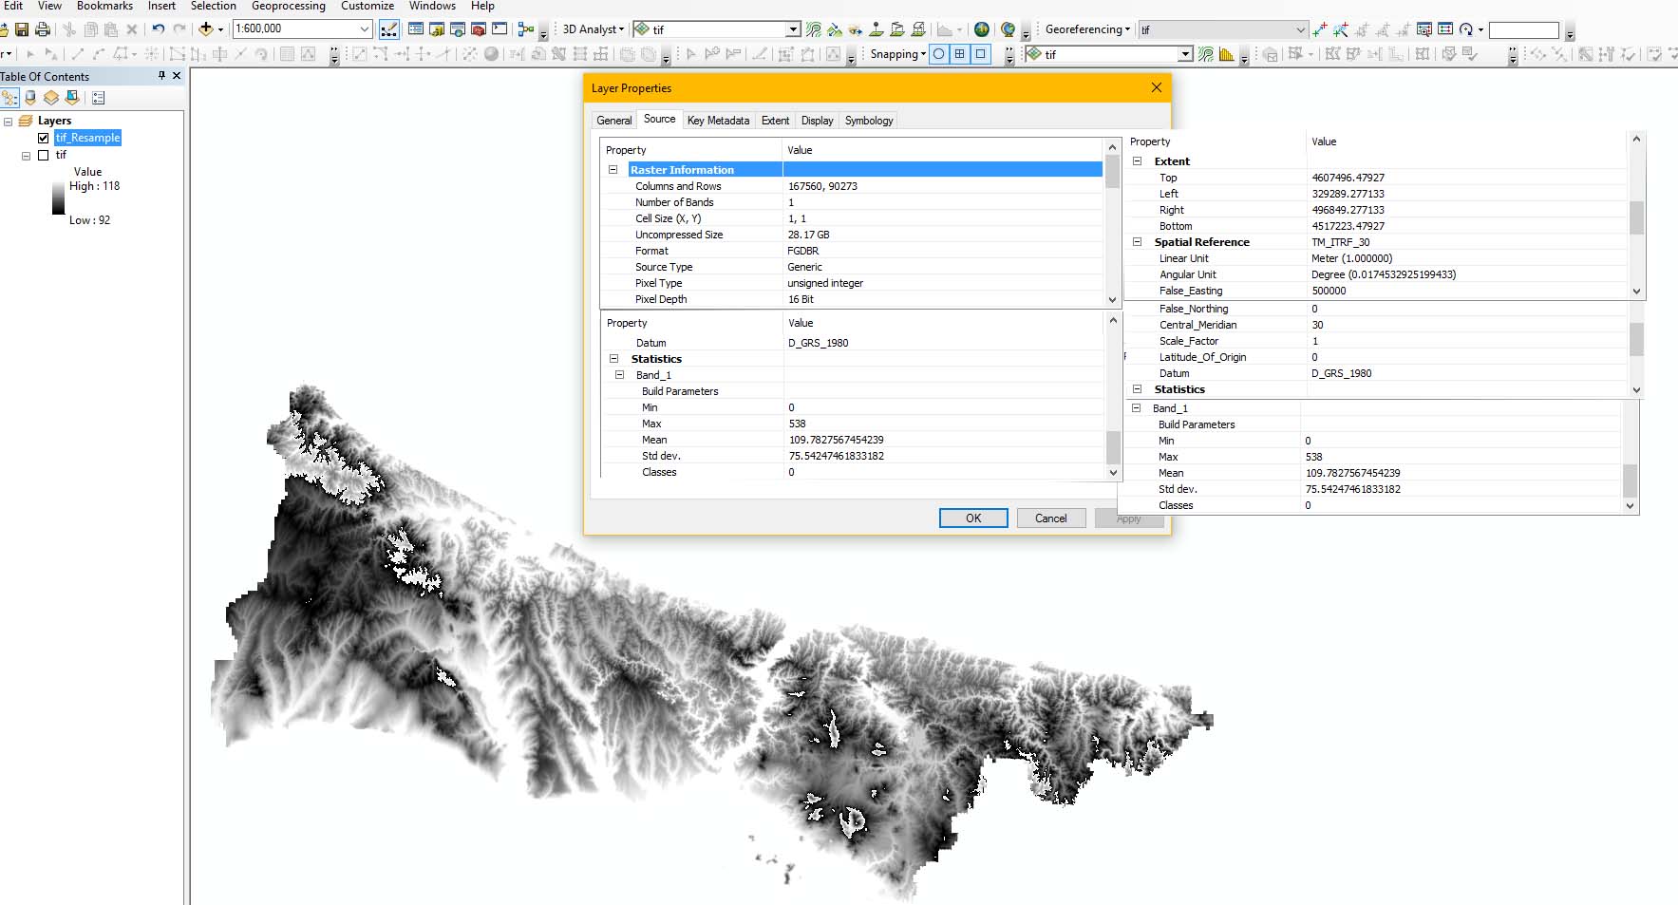Click List By Visibility icon
1678x905 pixels.
pos(51,98)
